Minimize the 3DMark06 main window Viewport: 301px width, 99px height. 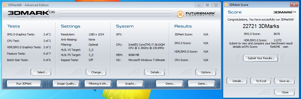pos(199,5)
